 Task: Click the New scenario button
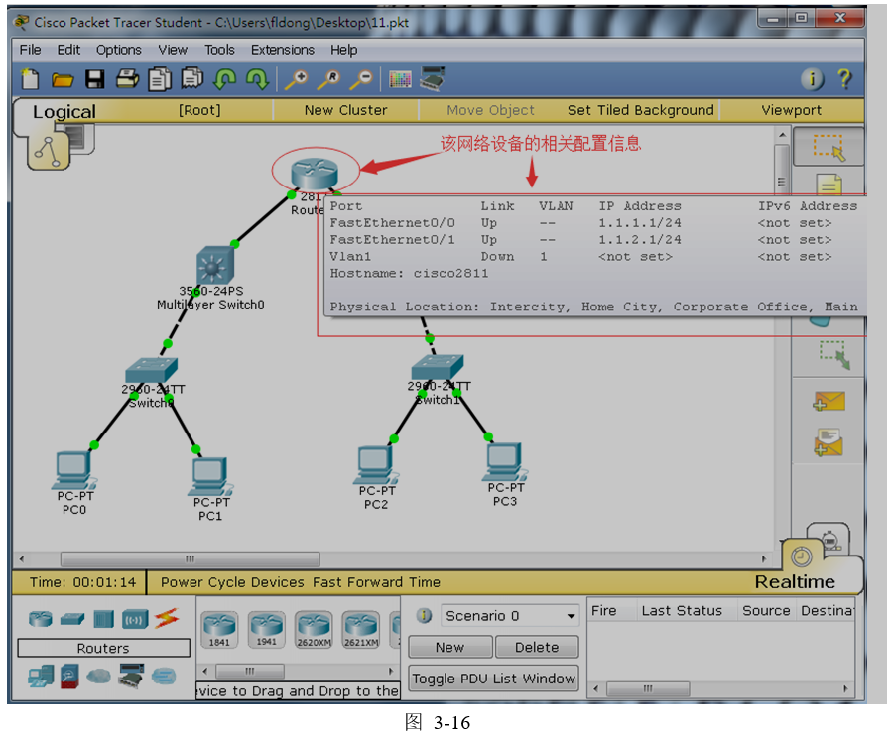449,647
